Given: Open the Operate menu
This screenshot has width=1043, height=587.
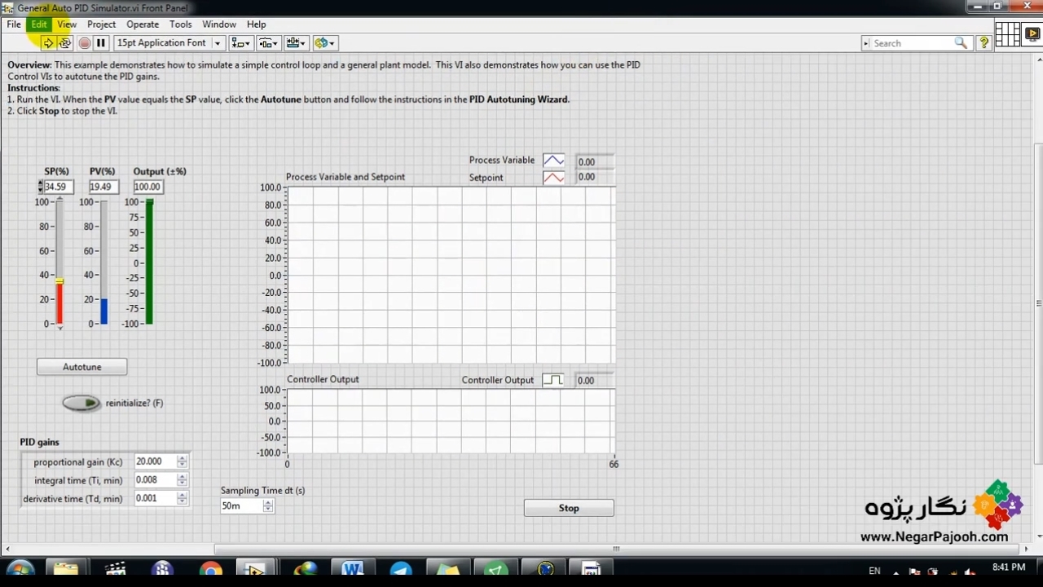Looking at the screenshot, I should coord(143,24).
